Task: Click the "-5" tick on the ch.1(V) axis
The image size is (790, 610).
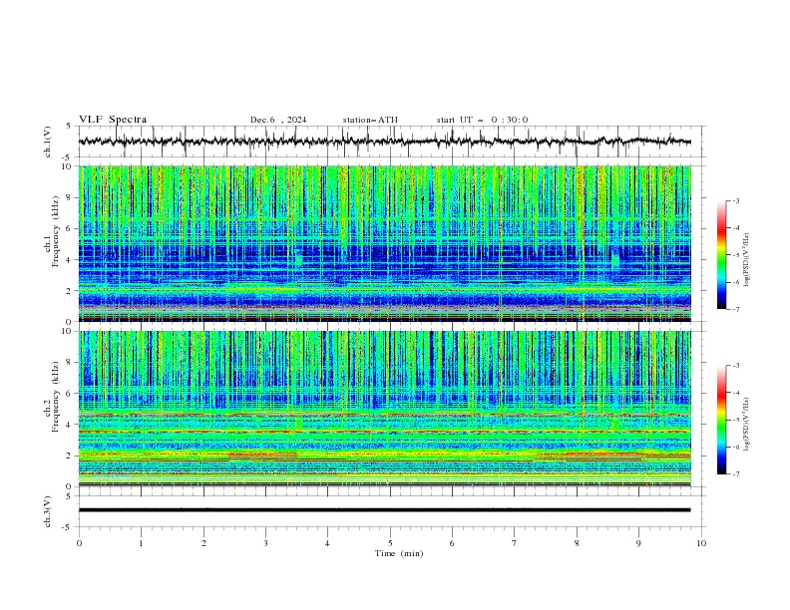Action: click(67, 157)
